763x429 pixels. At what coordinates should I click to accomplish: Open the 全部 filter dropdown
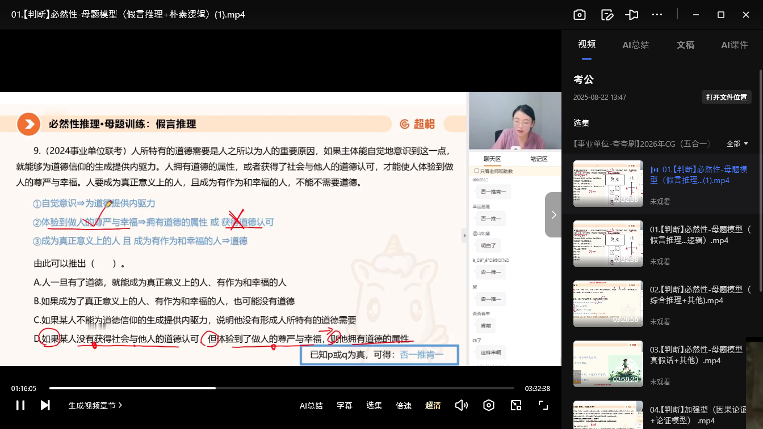pos(737,144)
